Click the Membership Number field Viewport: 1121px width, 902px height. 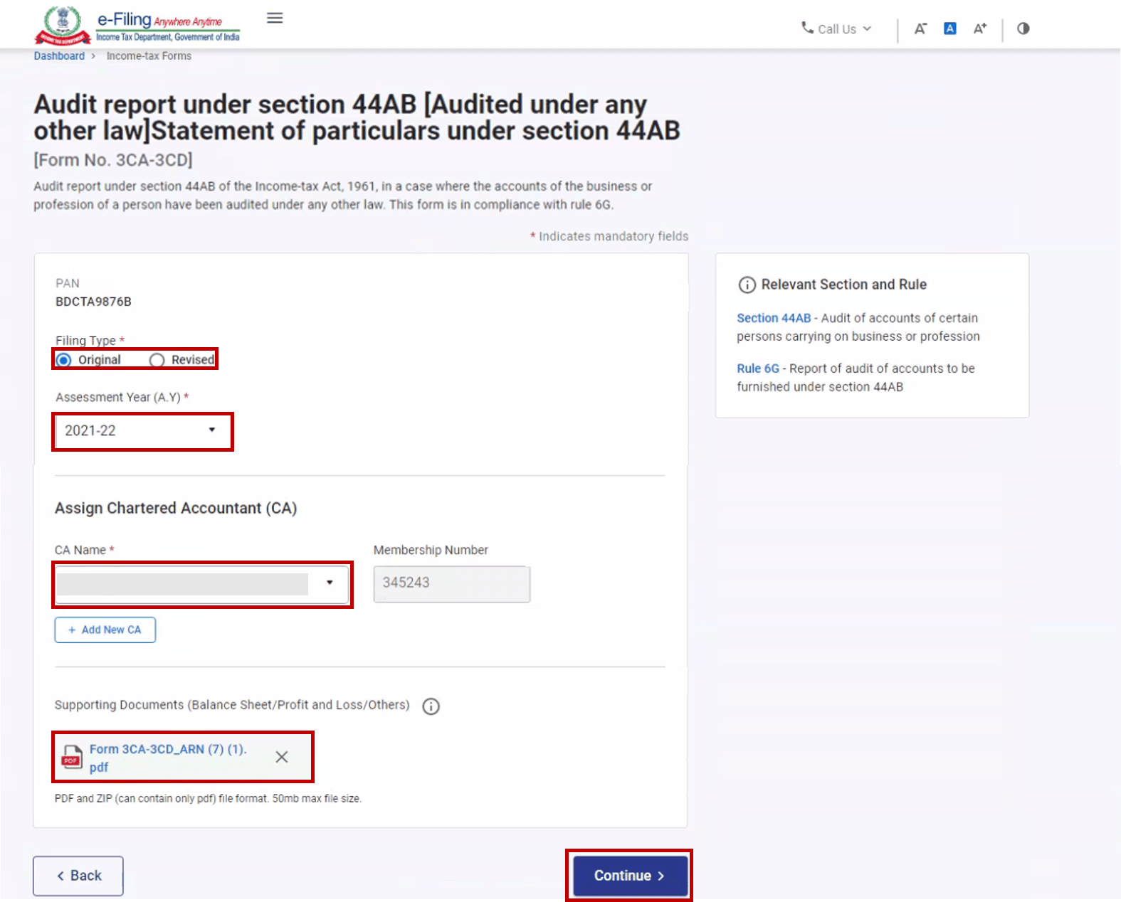[451, 583]
